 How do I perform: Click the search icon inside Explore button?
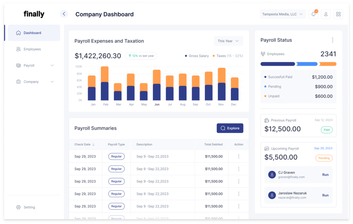pyautogui.click(x=223, y=128)
